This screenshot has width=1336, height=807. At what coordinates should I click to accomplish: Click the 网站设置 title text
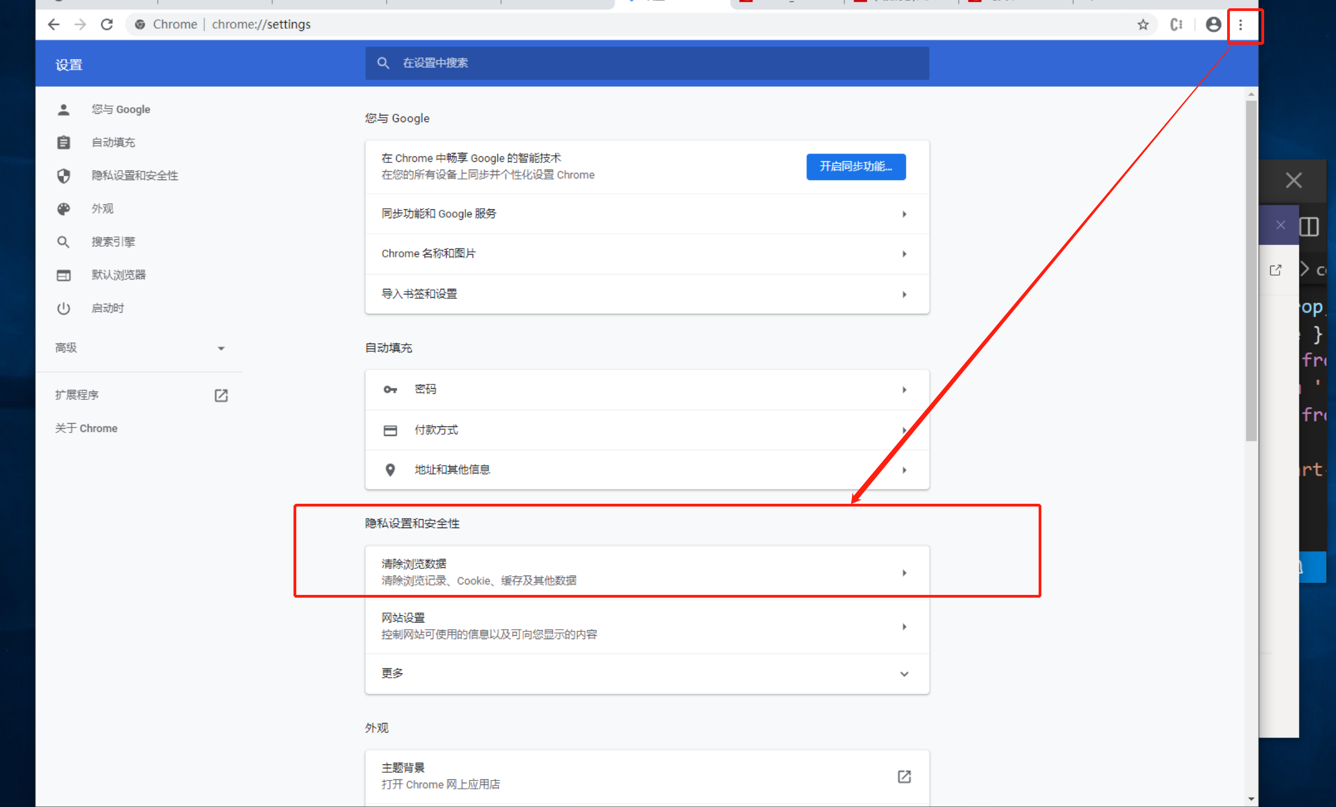[403, 618]
